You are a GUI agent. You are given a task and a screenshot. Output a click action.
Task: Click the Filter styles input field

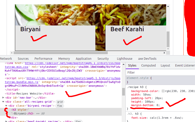tap(160, 72)
